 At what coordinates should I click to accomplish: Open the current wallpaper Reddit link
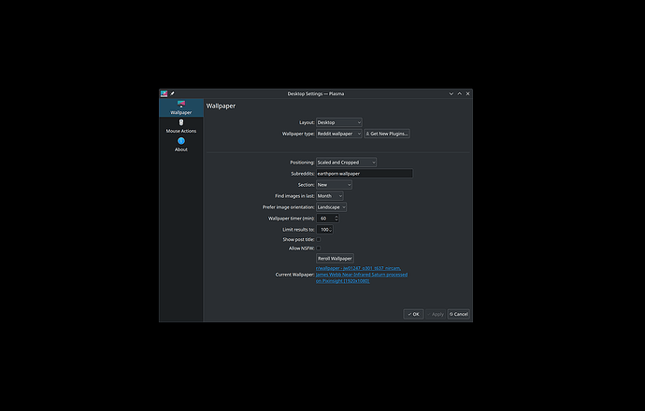pyautogui.click(x=362, y=275)
